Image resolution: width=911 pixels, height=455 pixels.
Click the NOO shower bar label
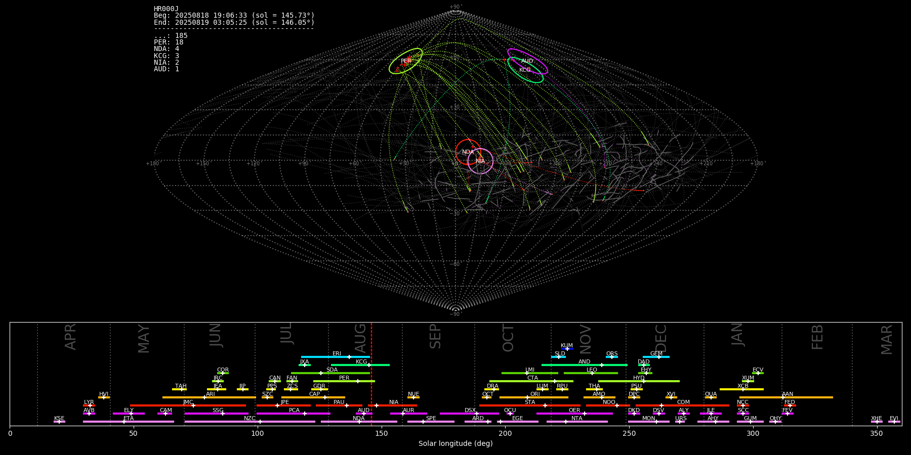tap(609, 402)
